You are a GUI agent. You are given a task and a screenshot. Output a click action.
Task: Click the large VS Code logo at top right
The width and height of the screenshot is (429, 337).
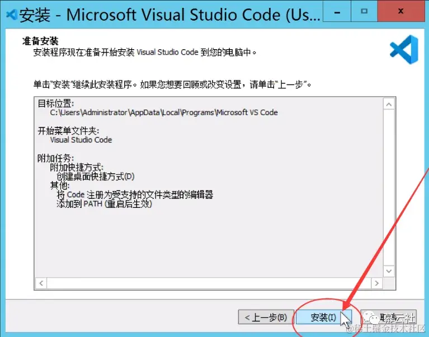[x=404, y=50]
